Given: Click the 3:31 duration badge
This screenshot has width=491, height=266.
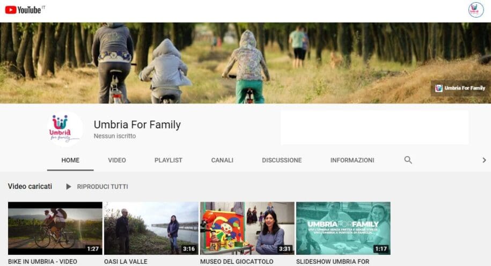Looking at the screenshot, I should (x=284, y=249).
